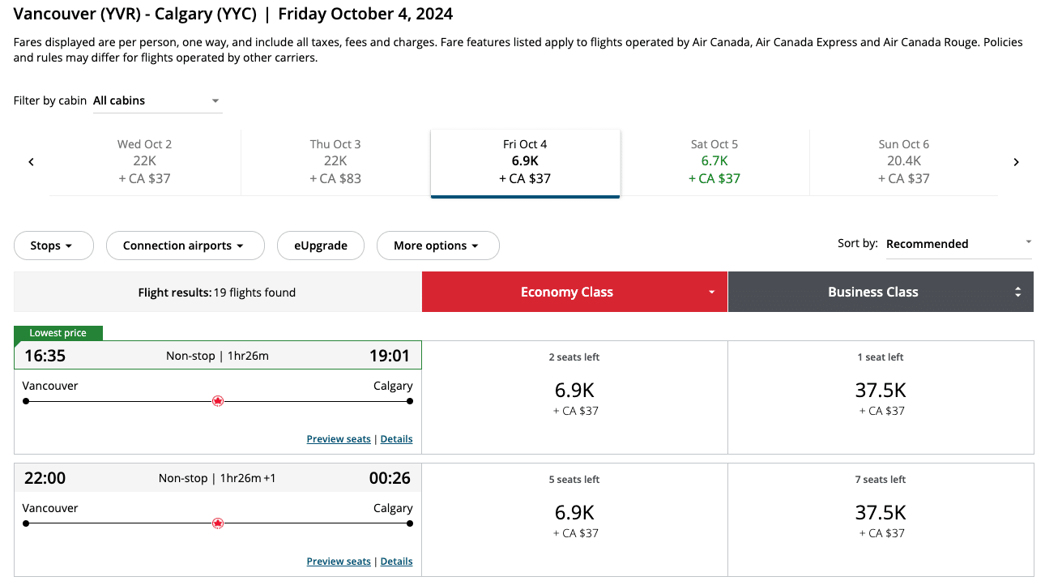
Task: Open Connection airports filter dropdown
Action: click(185, 246)
